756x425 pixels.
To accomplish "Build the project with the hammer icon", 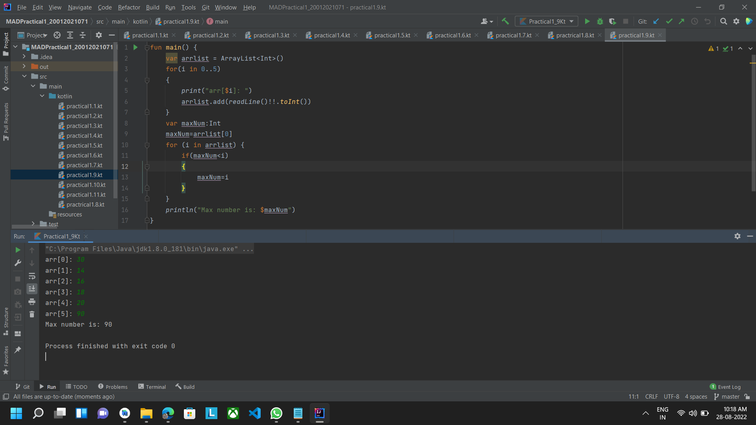I will click(506, 21).
